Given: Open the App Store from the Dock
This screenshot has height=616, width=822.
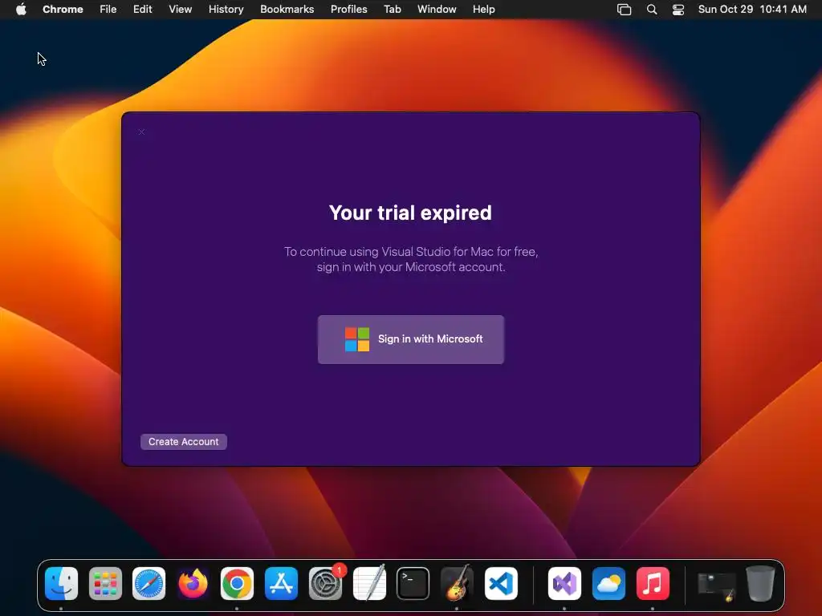Looking at the screenshot, I should (x=281, y=584).
